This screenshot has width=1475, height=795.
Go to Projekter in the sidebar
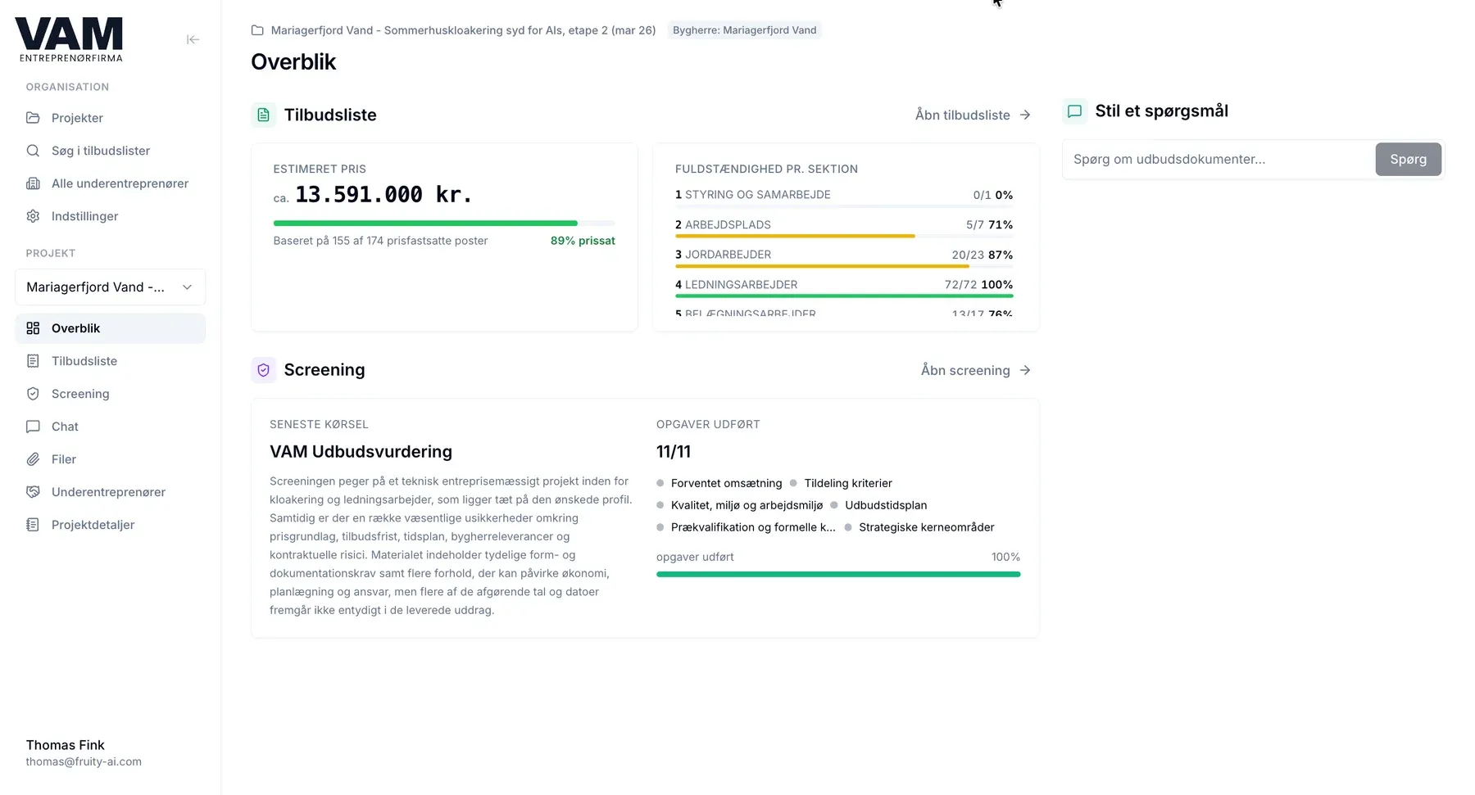point(110,118)
